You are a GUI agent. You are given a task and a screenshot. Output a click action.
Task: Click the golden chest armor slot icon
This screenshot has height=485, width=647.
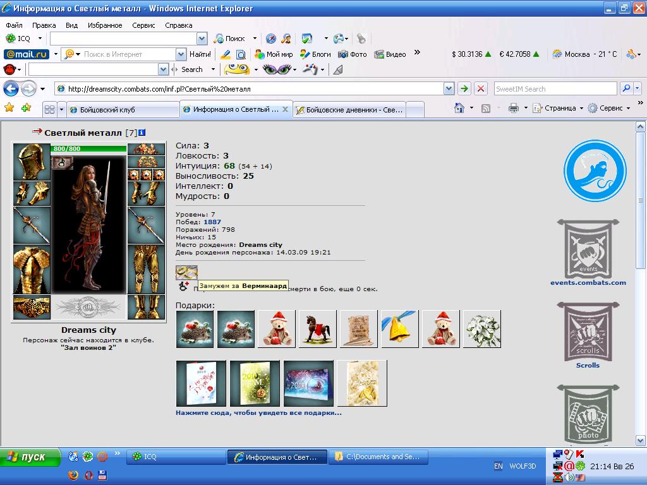32,269
